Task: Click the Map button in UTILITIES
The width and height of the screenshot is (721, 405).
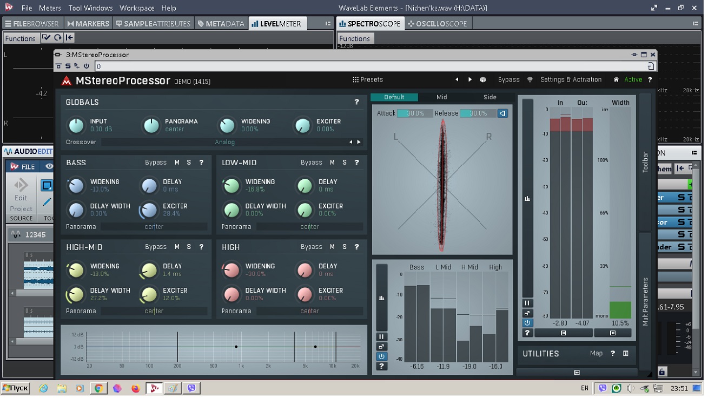Action: coord(596,354)
